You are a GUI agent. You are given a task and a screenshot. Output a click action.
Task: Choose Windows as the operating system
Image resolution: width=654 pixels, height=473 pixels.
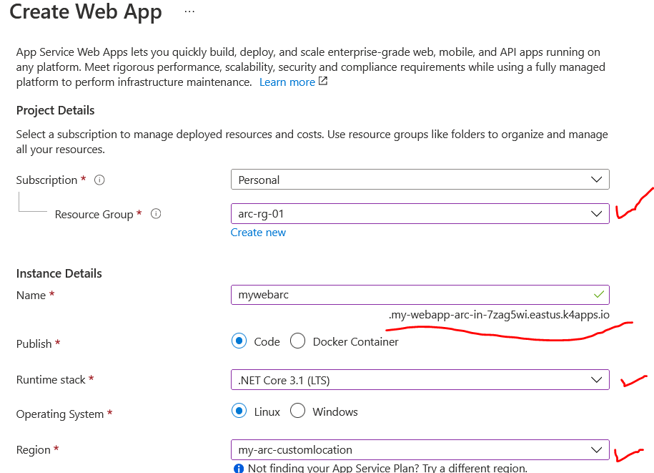tap(298, 411)
